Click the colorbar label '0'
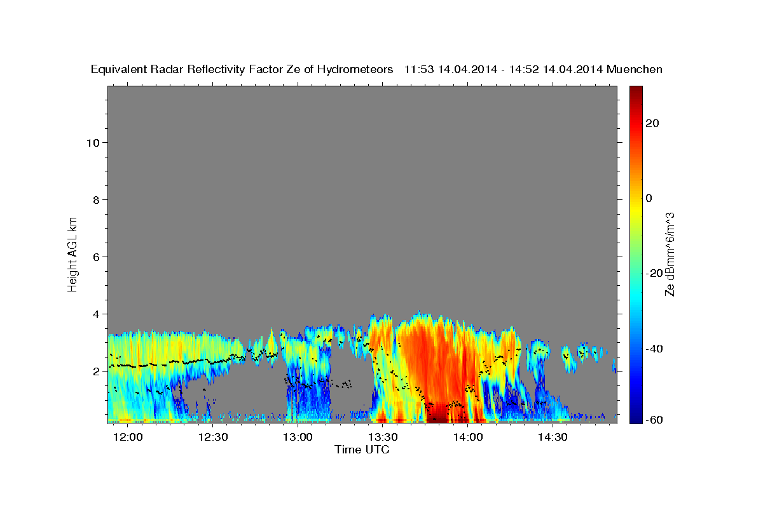Screen dimensions: 763x508 click(649, 198)
